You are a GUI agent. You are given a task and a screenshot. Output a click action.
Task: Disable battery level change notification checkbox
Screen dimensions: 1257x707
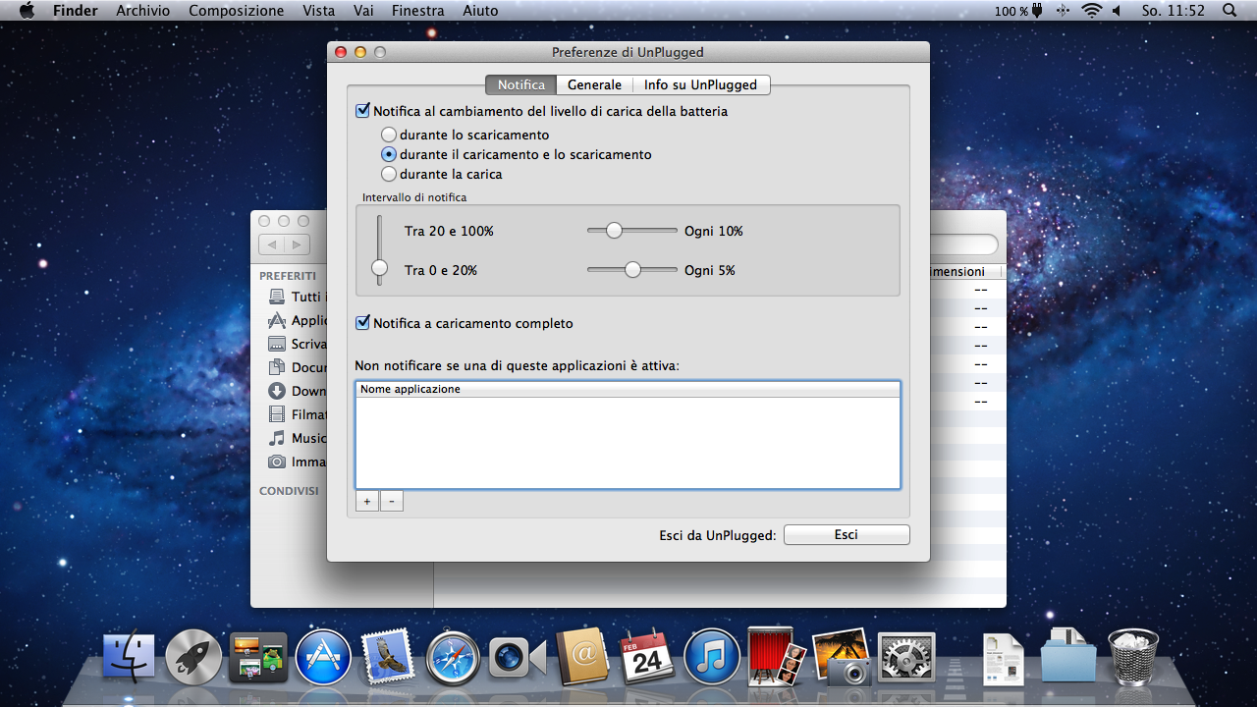pos(363,111)
